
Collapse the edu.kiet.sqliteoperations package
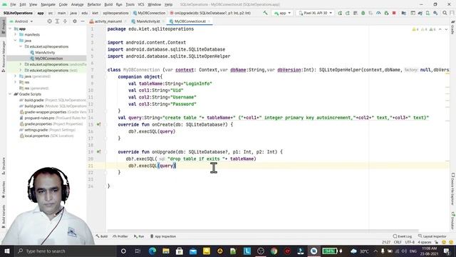tap(21, 46)
